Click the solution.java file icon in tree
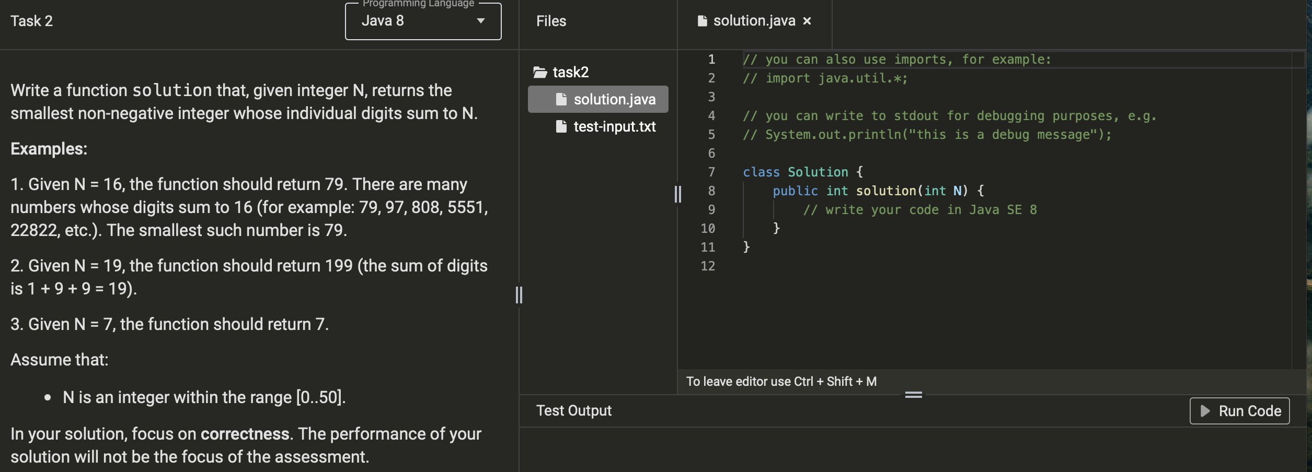Viewport: 1312px width, 472px height. click(x=561, y=99)
